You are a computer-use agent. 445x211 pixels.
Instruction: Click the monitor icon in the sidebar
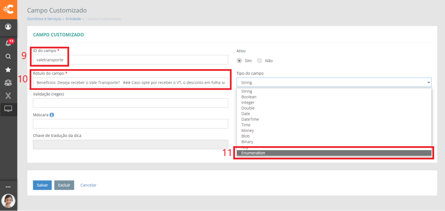8,109
